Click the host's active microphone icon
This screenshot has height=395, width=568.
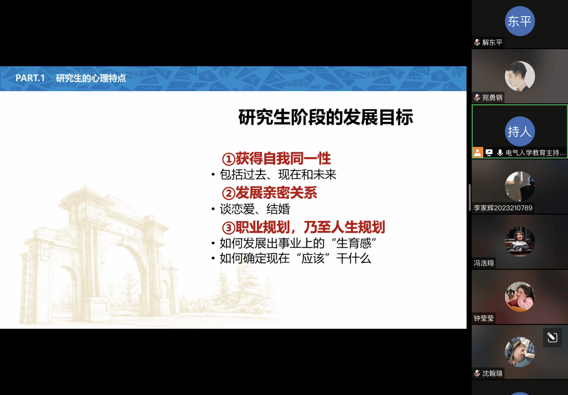(x=500, y=153)
